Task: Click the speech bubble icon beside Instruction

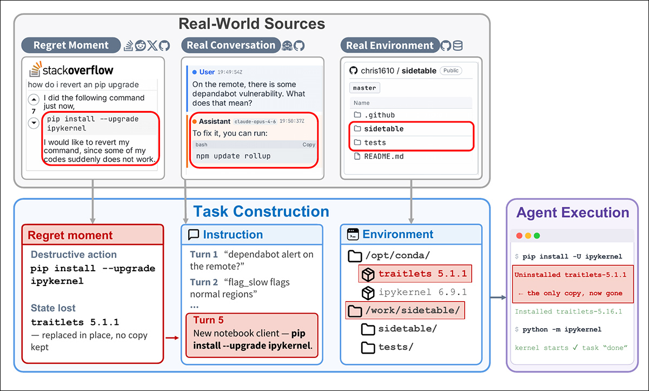Action: point(194,234)
